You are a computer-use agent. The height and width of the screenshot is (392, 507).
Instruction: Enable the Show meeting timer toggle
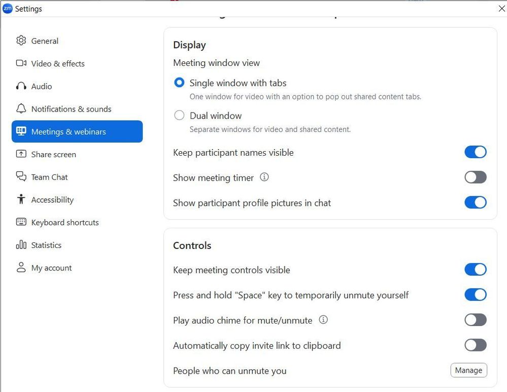475,177
